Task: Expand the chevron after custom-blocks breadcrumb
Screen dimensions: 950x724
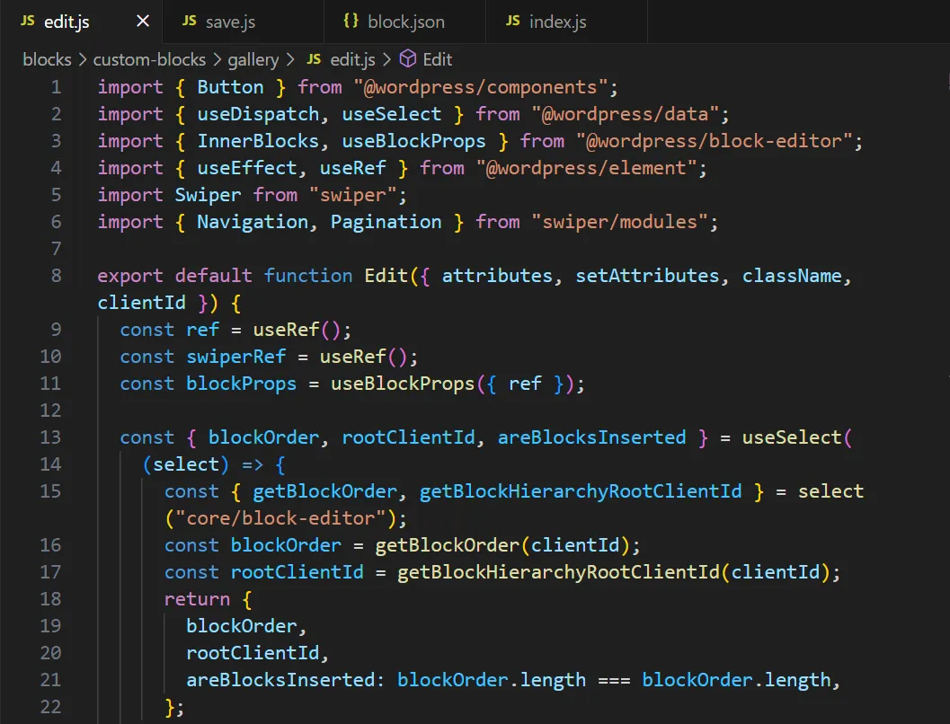Action: click(216, 60)
